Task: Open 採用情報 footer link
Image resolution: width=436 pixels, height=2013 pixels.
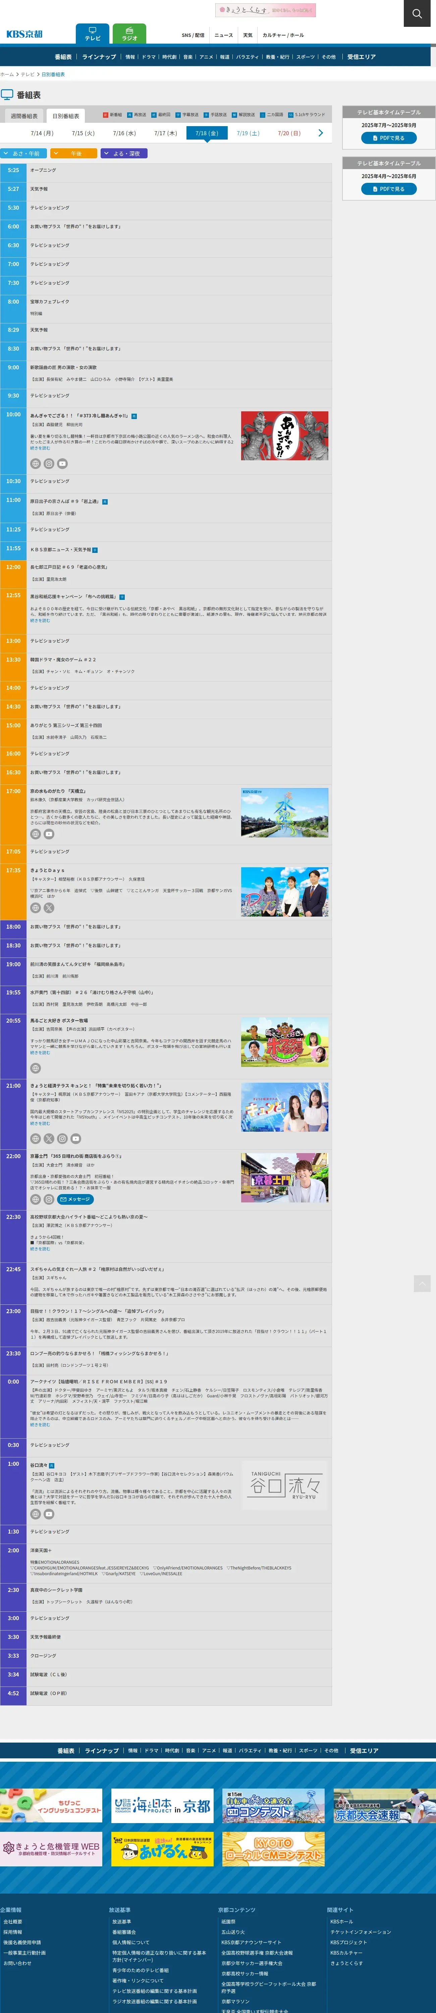Action: [x=12, y=1932]
